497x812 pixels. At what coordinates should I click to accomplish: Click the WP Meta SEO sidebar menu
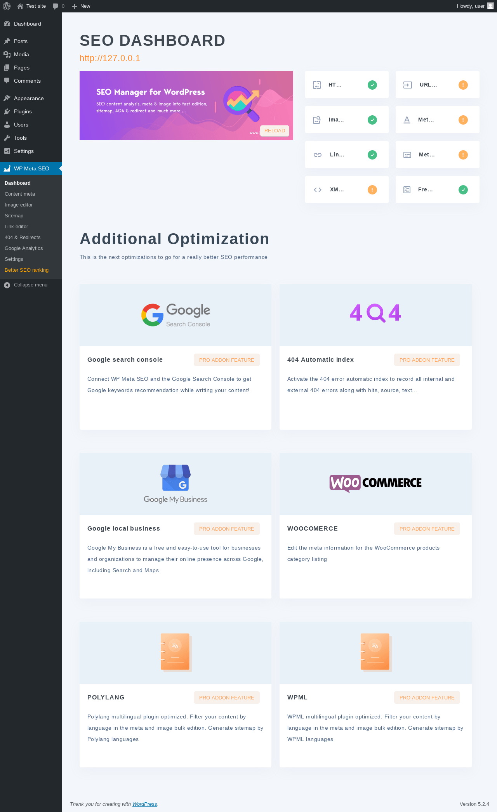[x=31, y=168]
